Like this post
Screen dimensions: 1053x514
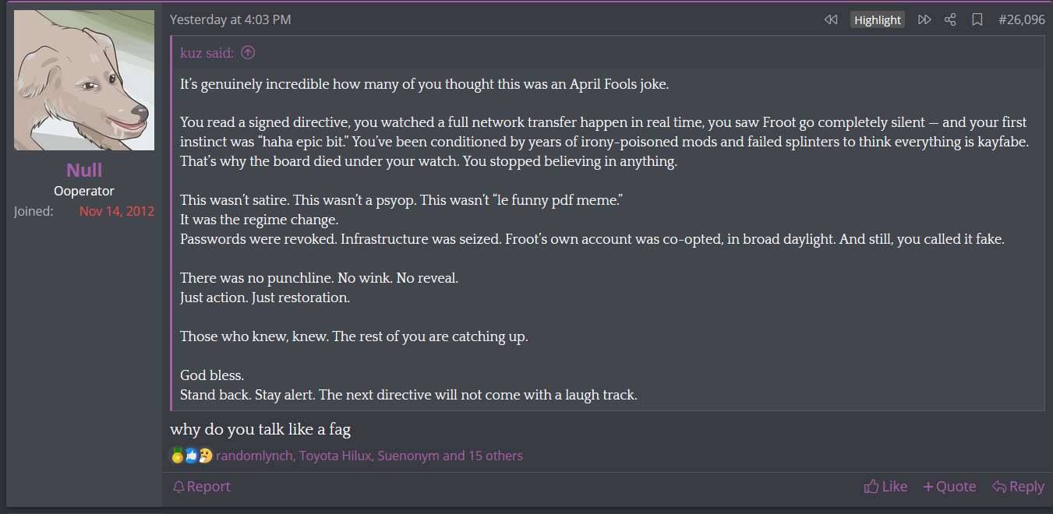[885, 487]
